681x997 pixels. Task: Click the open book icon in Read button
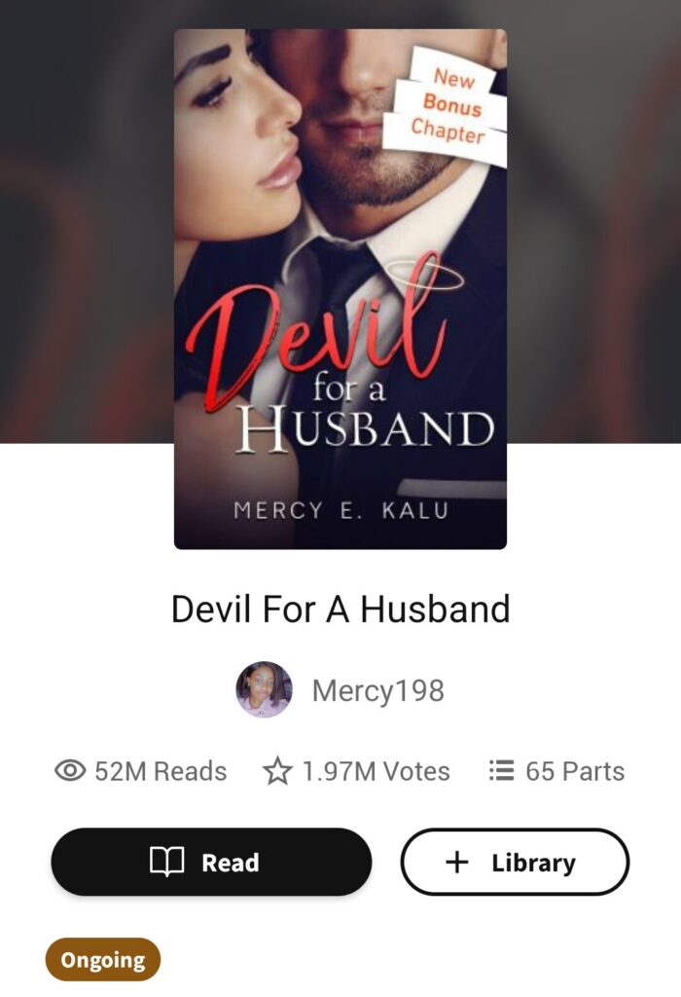[x=167, y=862]
